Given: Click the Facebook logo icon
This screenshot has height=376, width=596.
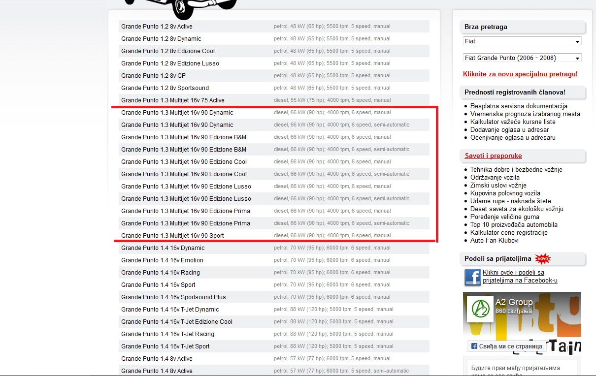Looking at the screenshot, I should click(472, 277).
